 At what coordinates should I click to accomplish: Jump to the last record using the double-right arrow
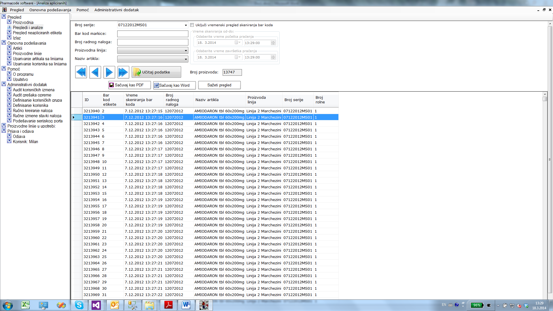123,72
